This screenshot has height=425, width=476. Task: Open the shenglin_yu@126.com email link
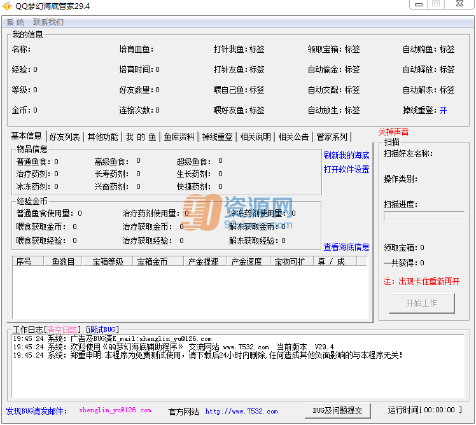(x=115, y=410)
